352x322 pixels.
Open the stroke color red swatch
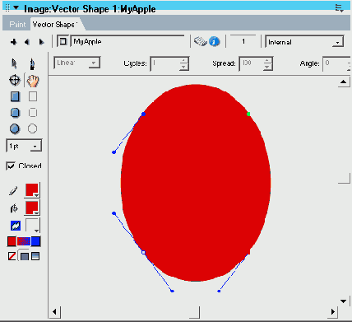tap(32, 190)
